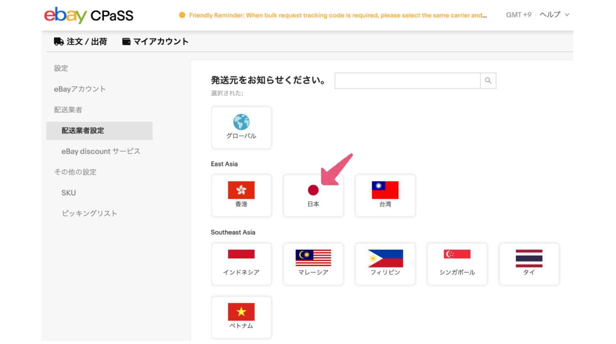The height and width of the screenshot is (344, 616).
Task: Select タイ as shipping origin
Action: (529, 264)
